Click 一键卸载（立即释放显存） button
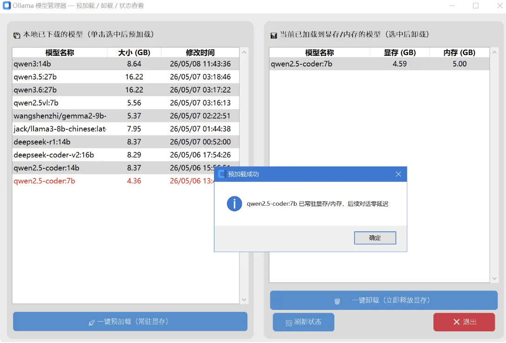This screenshot has width=506, height=343. click(384, 300)
